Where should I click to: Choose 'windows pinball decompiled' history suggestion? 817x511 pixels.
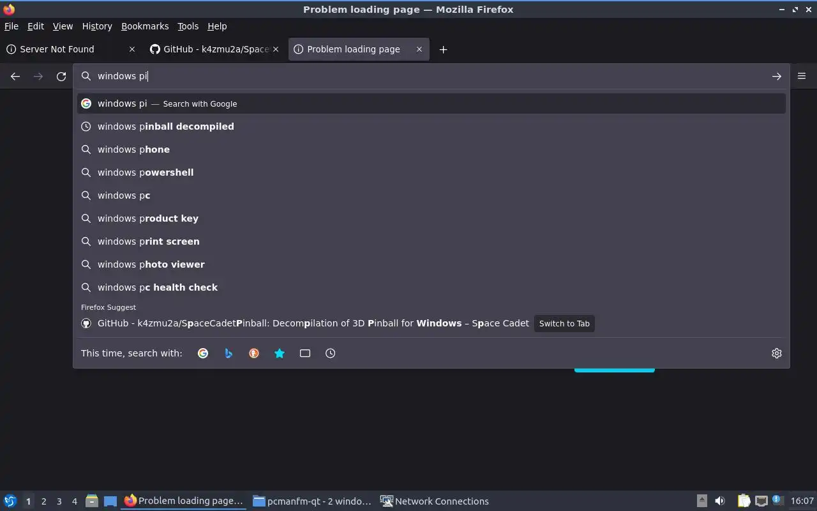[x=431, y=126]
